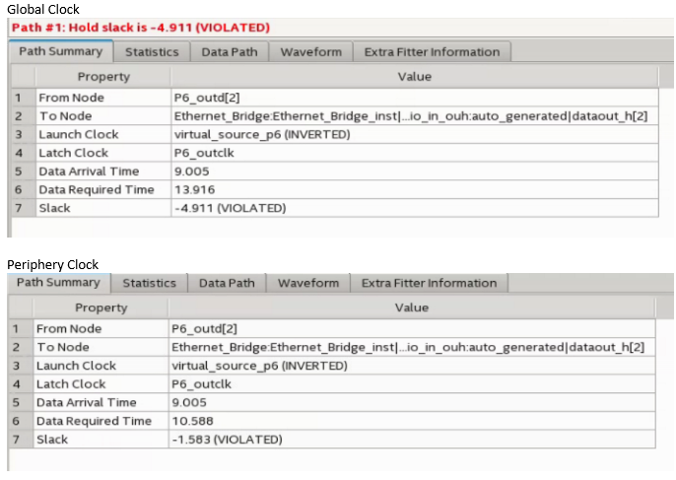Open the Statistics tab in Global Clock panel
This screenshot has width=676, height=480.
click(152, 52)
